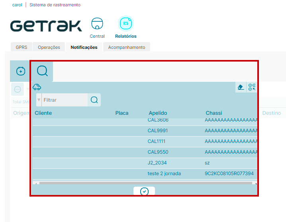This screenshot has width=286, height=222.
Task: Switch to the Operações tab
Action: click(x=49, y=47)
